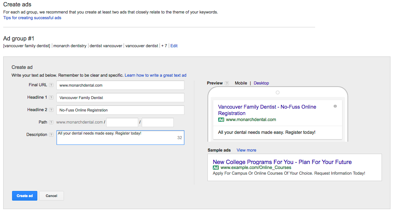
Task: Click the + 7 more keywords text
Action: (164, 46)
